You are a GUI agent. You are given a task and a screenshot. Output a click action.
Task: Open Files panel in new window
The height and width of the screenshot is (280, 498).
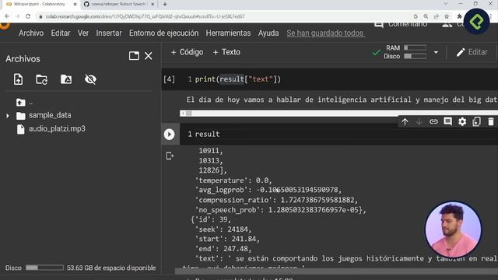click(x=134, y=56)
